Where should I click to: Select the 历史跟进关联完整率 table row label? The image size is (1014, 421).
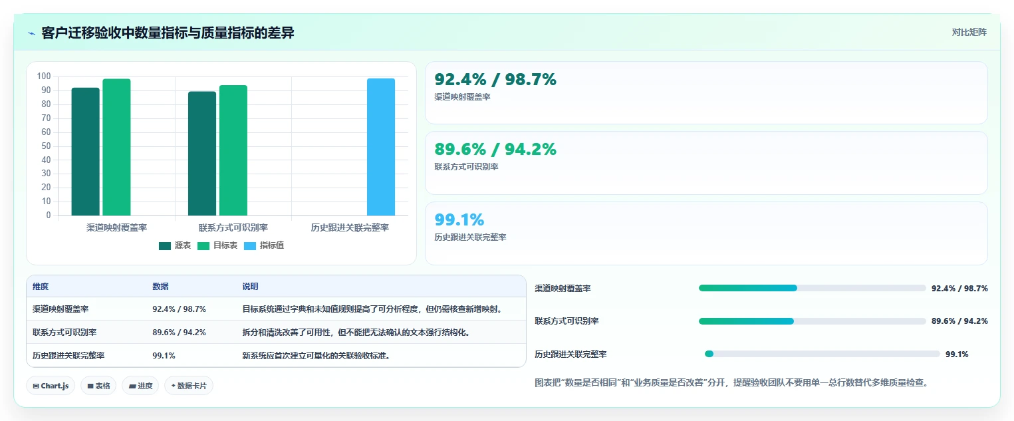point(68,355)
